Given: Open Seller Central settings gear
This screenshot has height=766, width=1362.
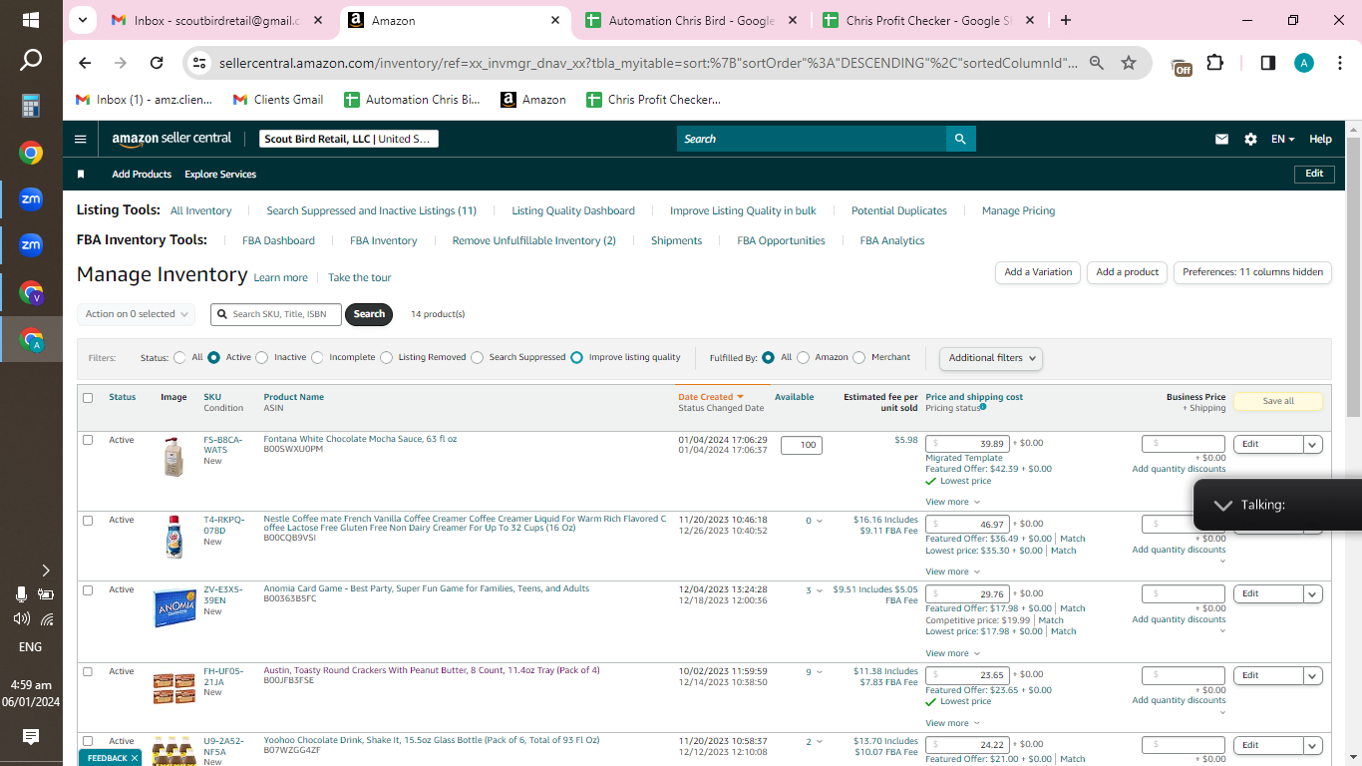Looking at the screenshot, I should pyautogui.click(x=1250, y=140).
